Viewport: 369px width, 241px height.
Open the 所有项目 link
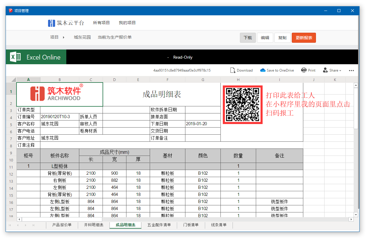point(101,23)
